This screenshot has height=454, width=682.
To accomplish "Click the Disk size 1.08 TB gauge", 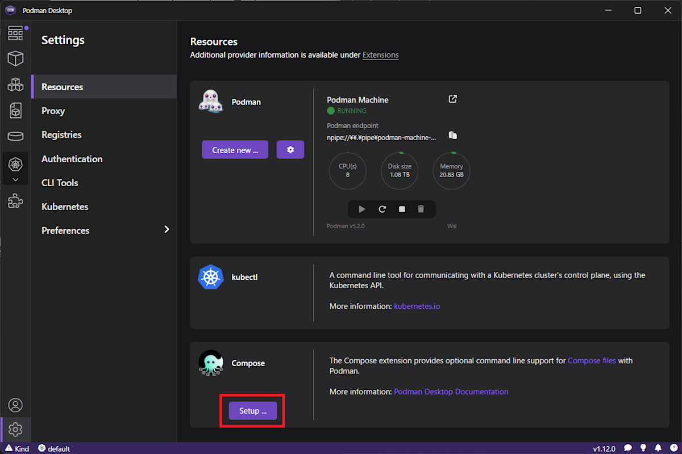I will point(400,171).
